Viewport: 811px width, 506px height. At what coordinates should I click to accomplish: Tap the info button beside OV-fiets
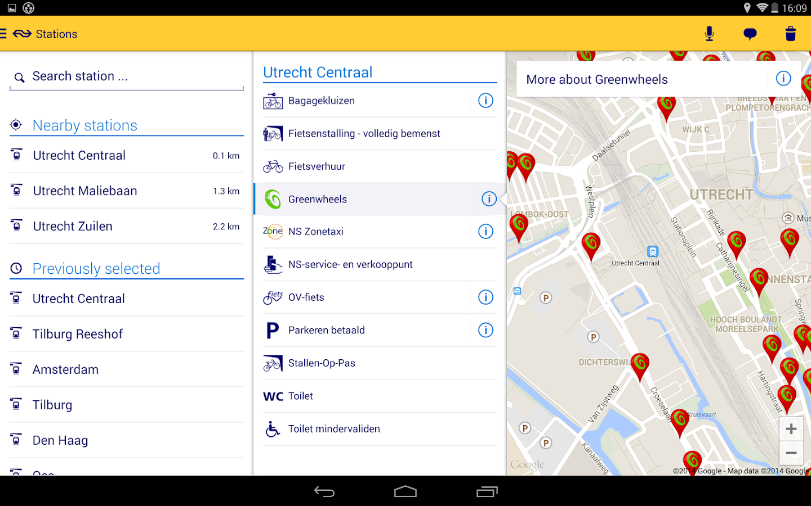click(485, 297)
